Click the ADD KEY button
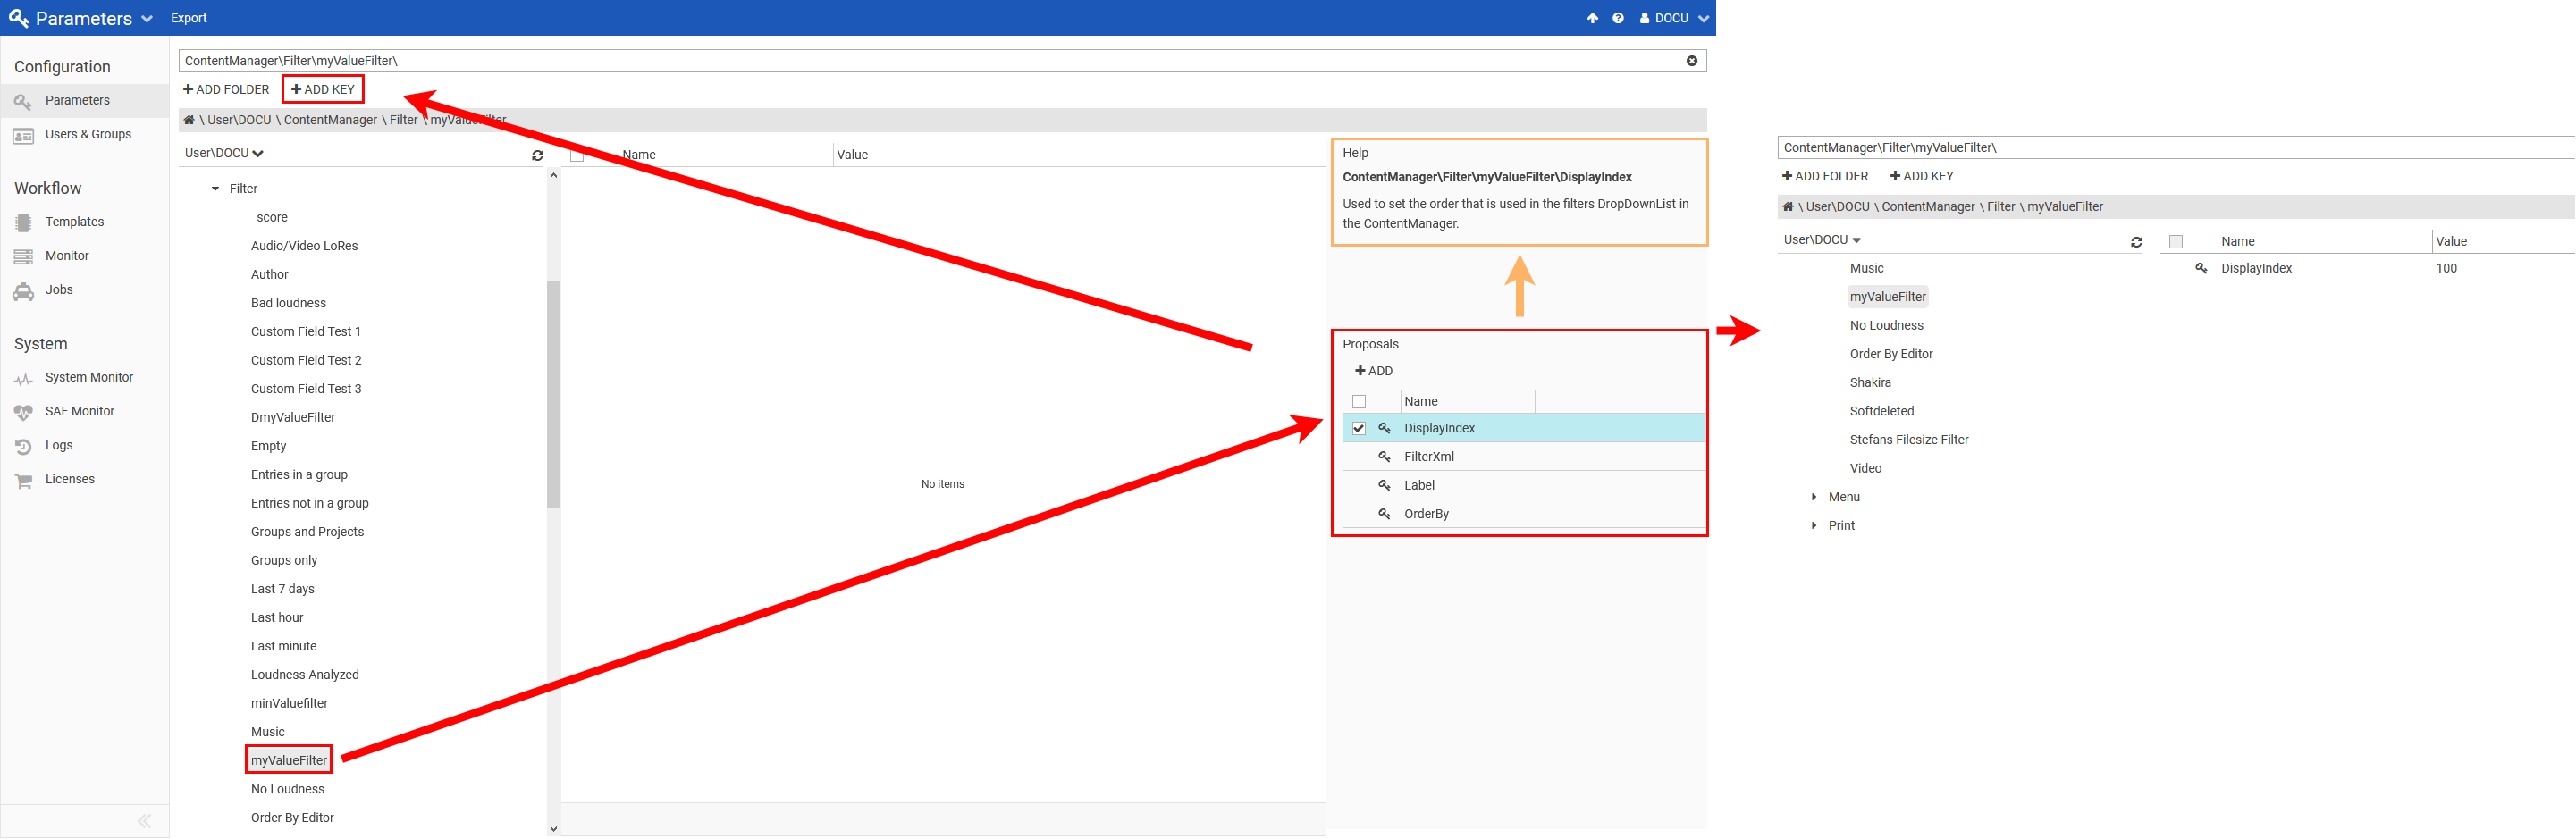2576x839 pixels. [323, 90]
